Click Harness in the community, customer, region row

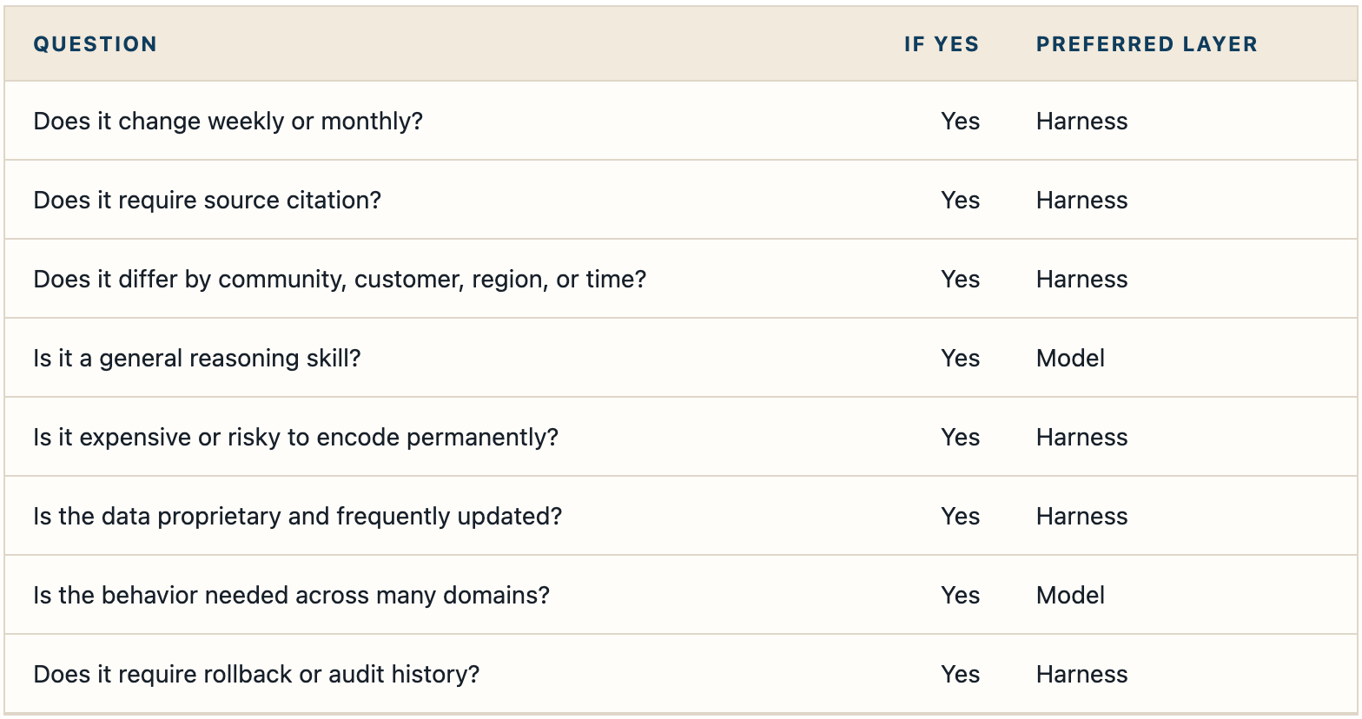1081,279
